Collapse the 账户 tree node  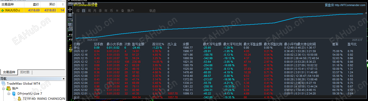tap(4, 88)
